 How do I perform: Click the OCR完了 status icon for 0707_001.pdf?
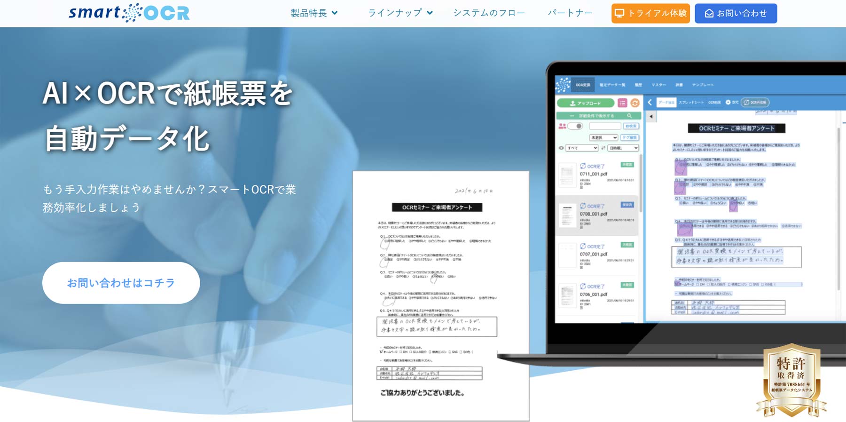pyautogui.click(x=583, y=246)
